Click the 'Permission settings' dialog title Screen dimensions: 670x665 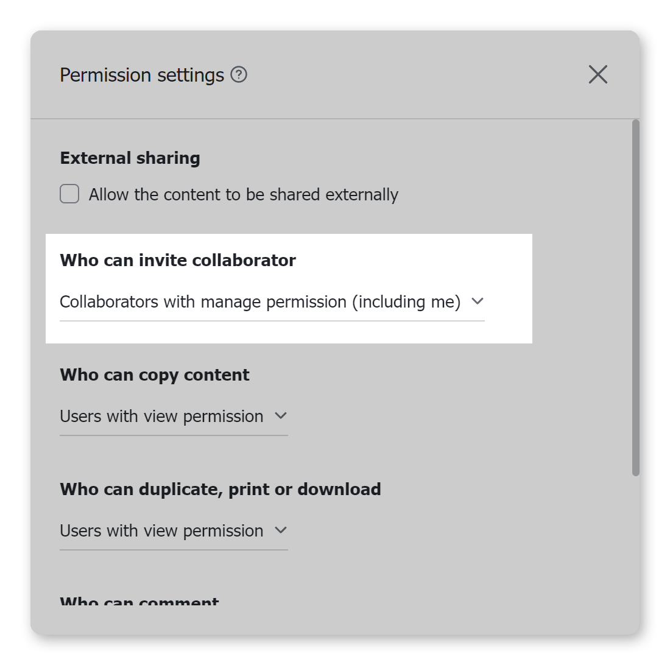click(142, 76)
